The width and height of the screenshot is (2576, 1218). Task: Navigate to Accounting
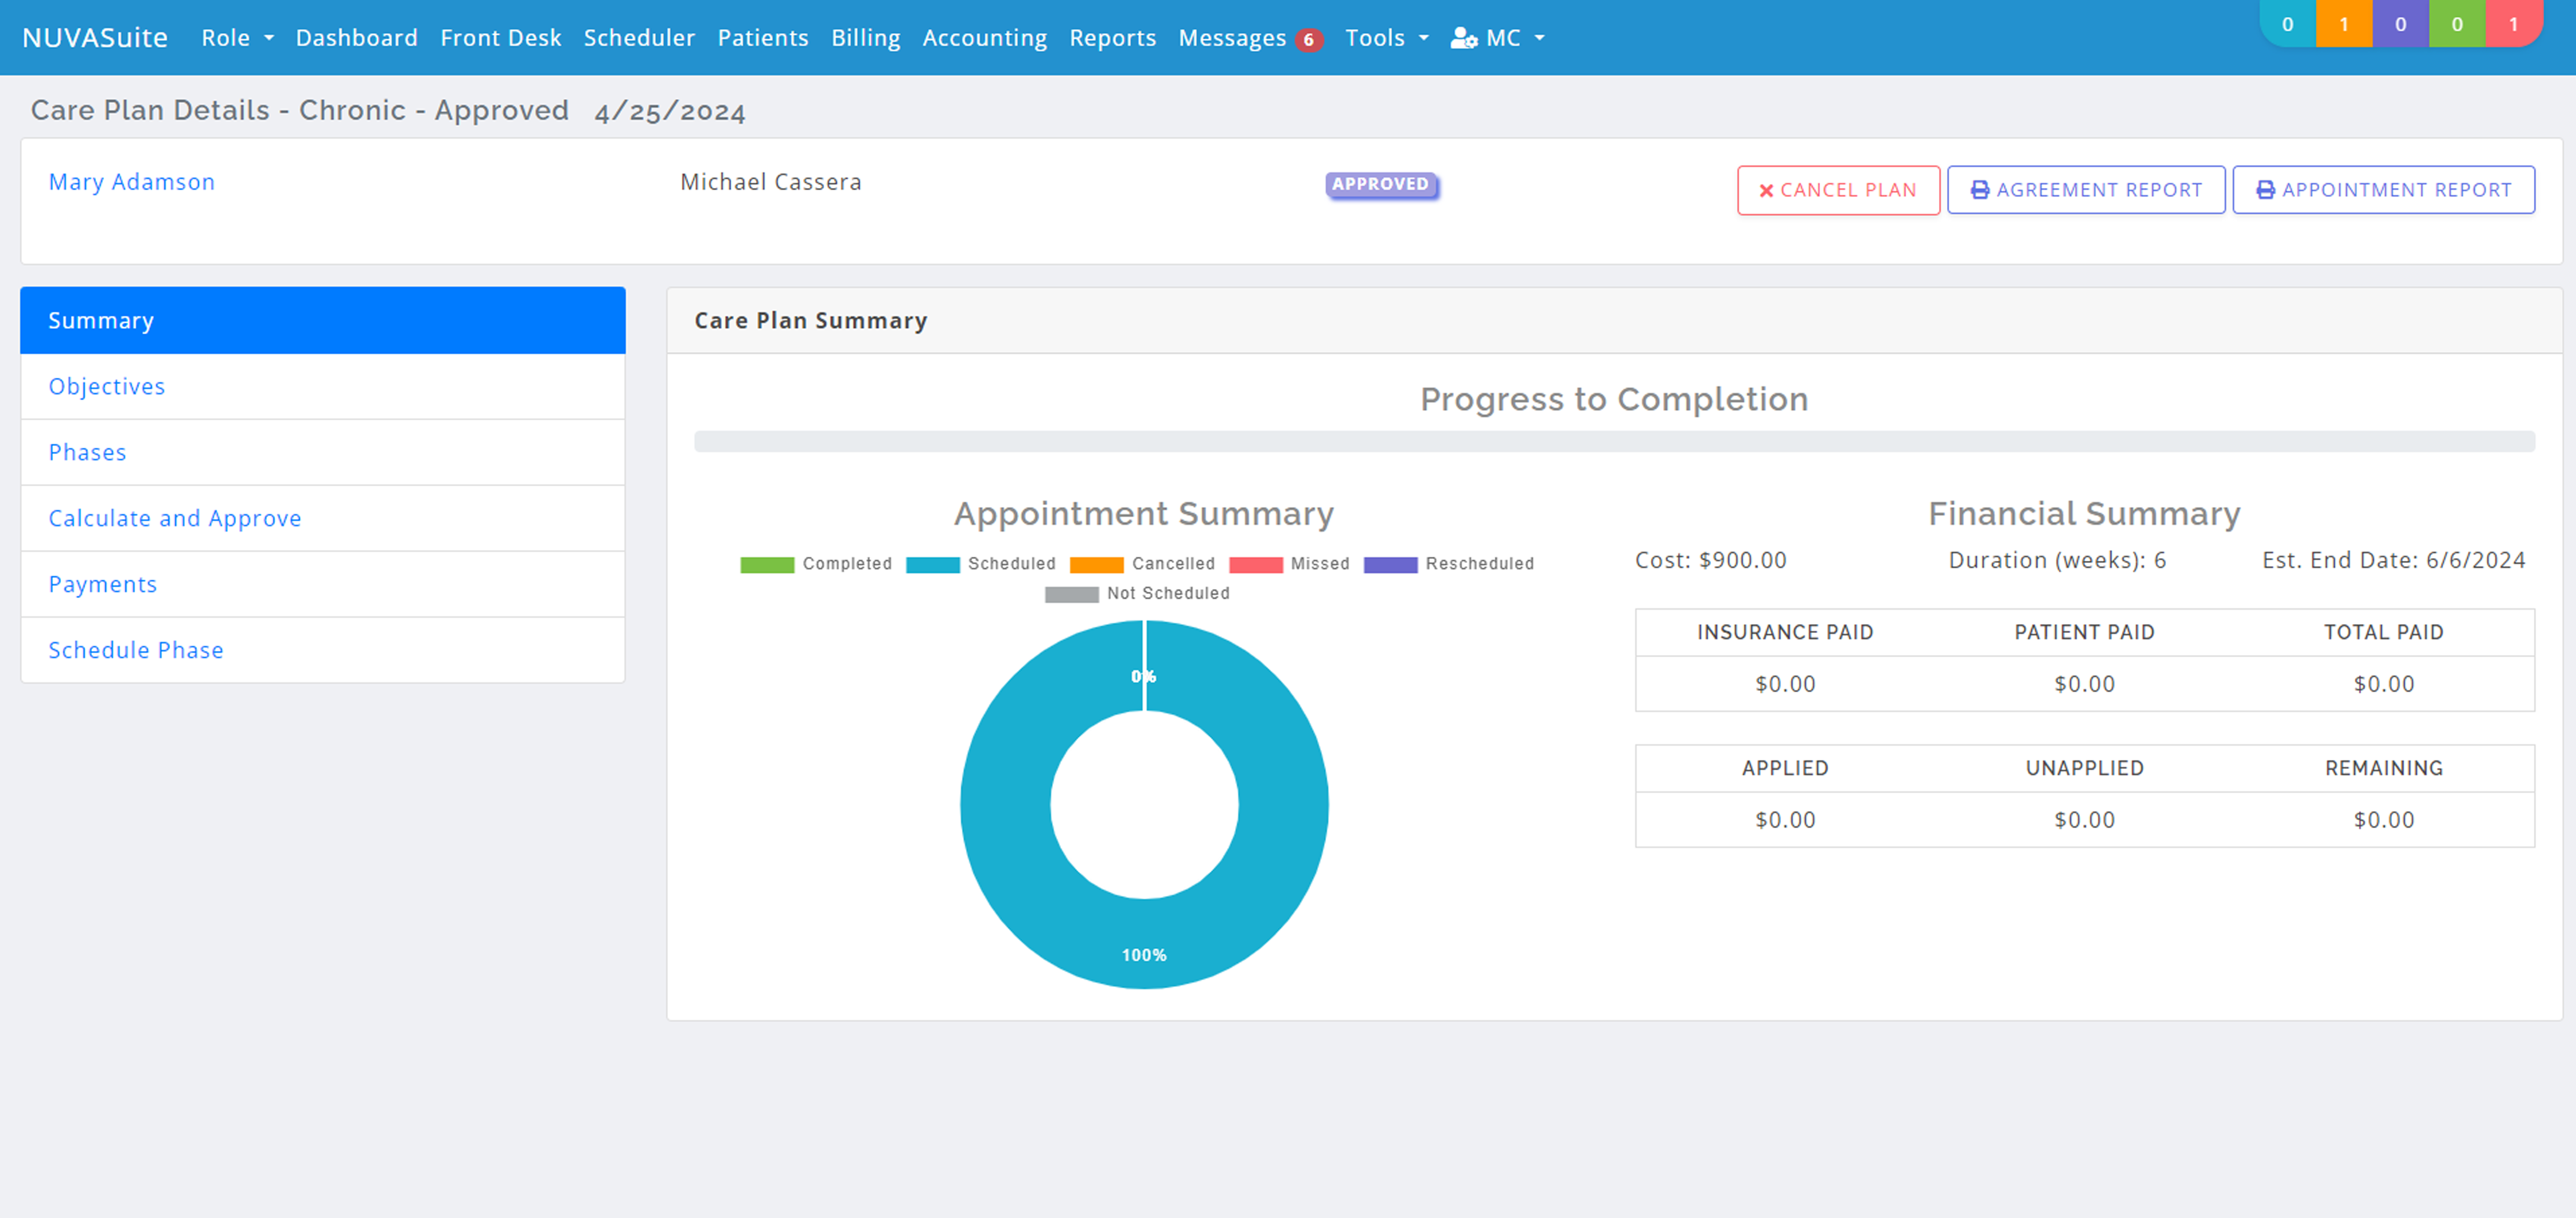point(985,38)
